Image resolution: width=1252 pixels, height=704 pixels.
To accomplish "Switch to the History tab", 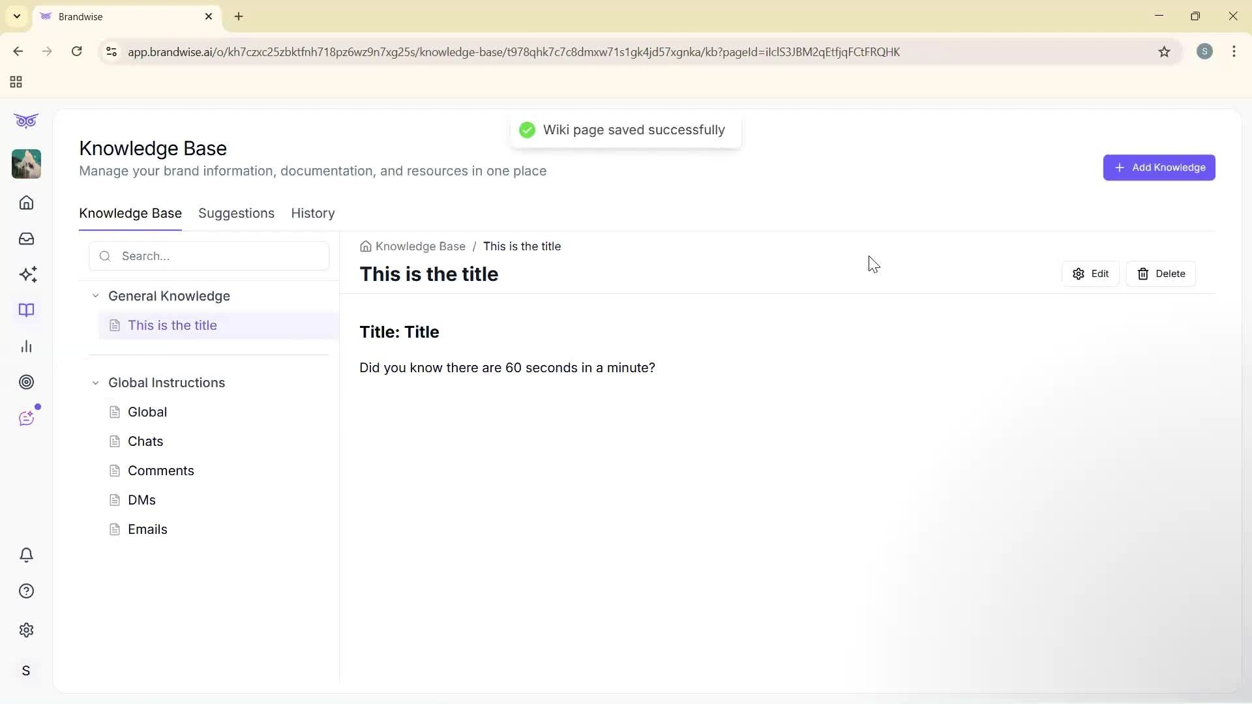I will tap(312, 213).
